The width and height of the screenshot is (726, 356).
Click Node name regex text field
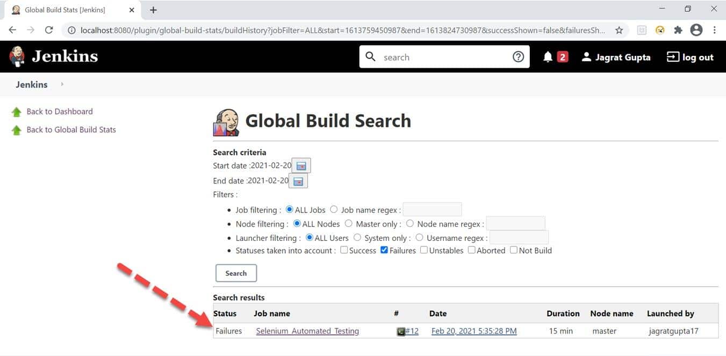[515, 224]
